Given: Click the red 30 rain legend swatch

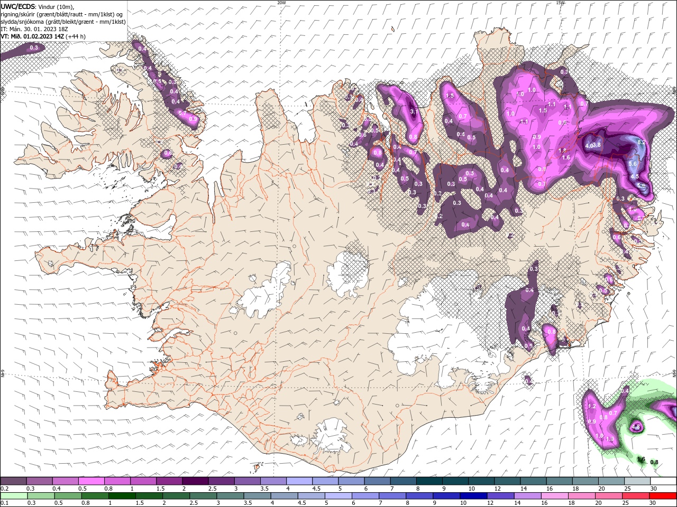Looking at the screenshot, I should click(663, 495).
